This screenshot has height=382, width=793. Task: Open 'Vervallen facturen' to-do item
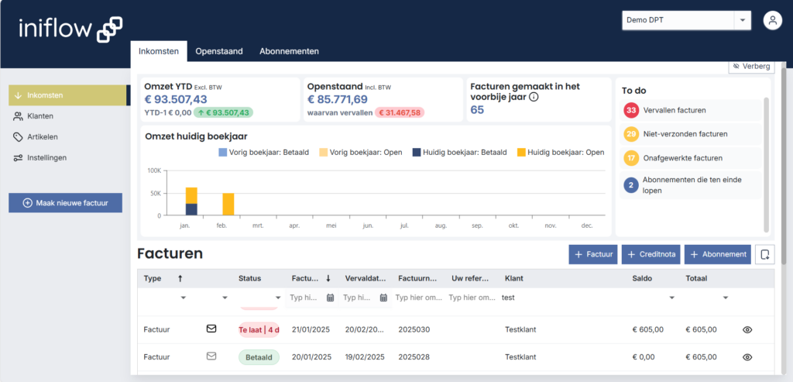pyautogui.click(x=691, y=110)
